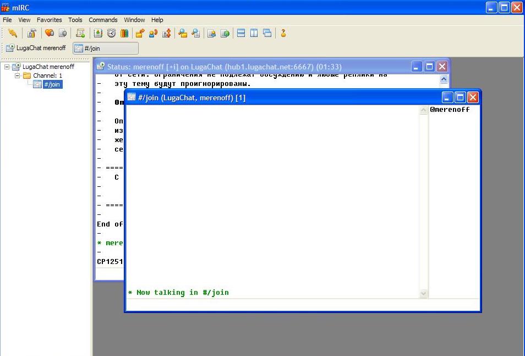Open Timer alarm clock icon
The height and width of the screenshot is (356, 525).
(x=111, y=33)
